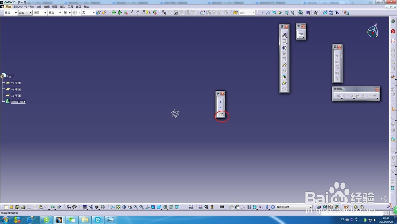Viewport: 397px width, 224px height.
Task: Click the isometric view cube icon
Action: [x=159, y=207]
